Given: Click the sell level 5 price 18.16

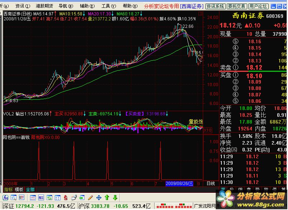Looking at the screenshot, I should click(x=255, y=41).
